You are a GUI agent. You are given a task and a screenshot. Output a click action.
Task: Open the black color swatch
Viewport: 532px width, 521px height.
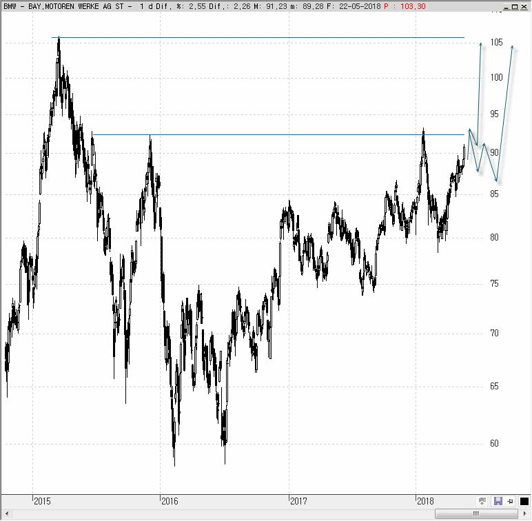coord(524,501)
